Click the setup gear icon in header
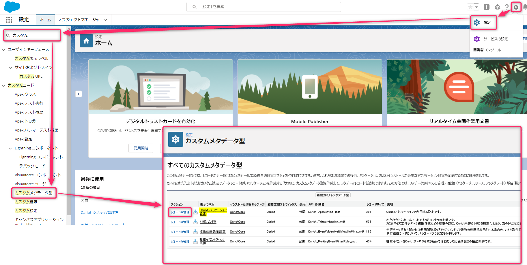Image resolution: width=527 pixels, height=265 pixels. coord(516,7)
